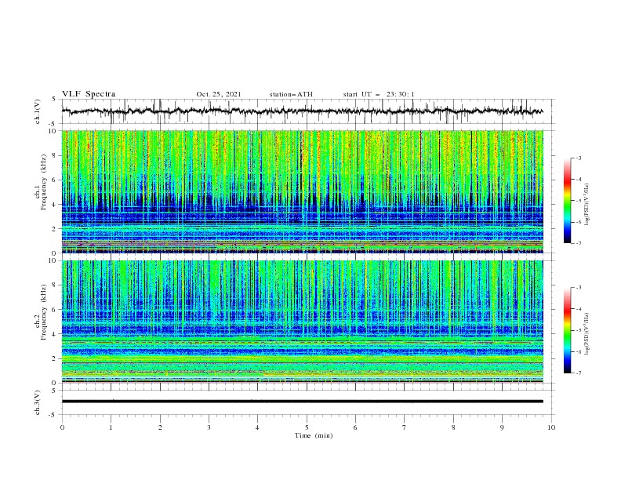Viewport: 621px width, 480px height.
Task: Click the "log(PSD)(V²/Hz)" label beside ch.1 colorbar
Action: point(588,205)
